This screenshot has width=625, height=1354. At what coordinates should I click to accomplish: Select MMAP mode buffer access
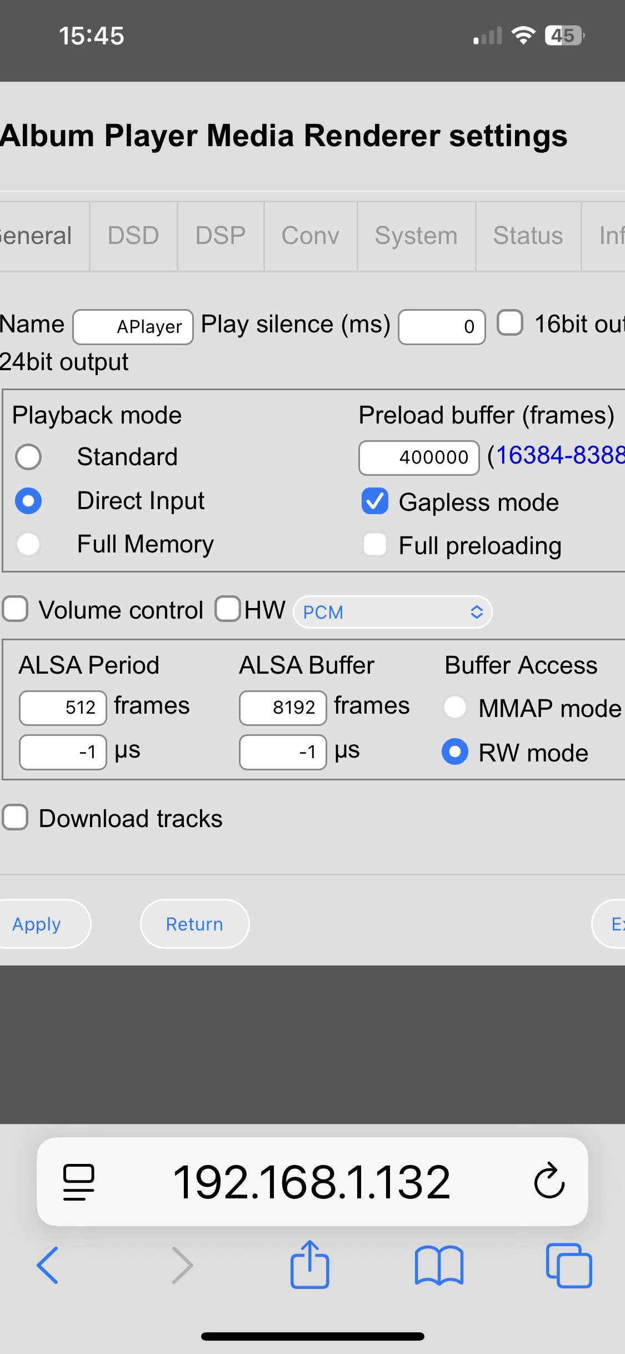[x=455, y=708]
